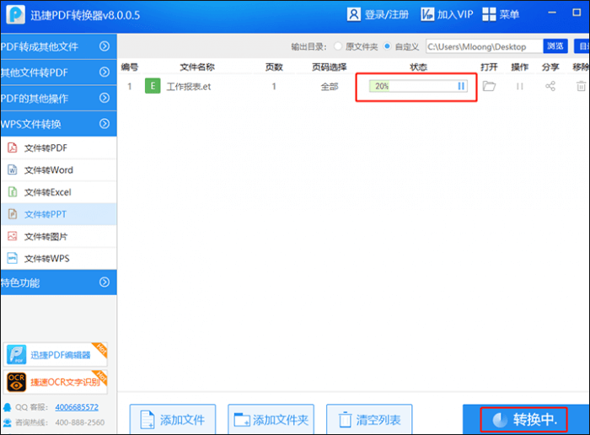The width and height of the screenshot is (590, 435).
Task: Minimize the converter window
Action: pyautogui.click(x=552, y=13)
